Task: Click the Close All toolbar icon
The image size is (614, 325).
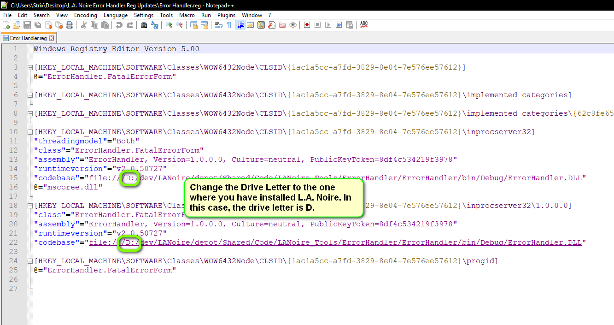Action: tap(59, 25)
